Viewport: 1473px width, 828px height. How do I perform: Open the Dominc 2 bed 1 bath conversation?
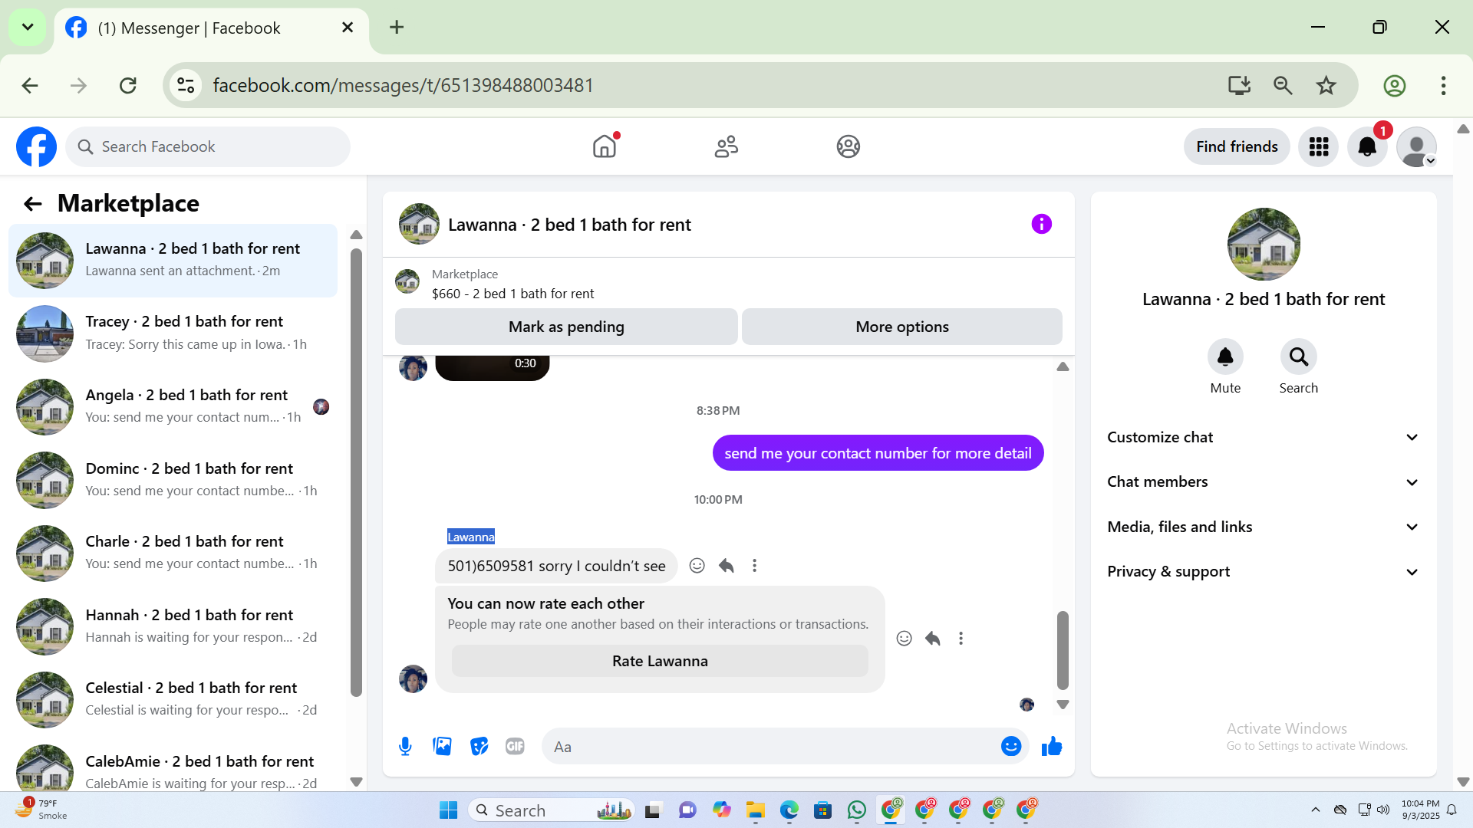tap(173, 480)
